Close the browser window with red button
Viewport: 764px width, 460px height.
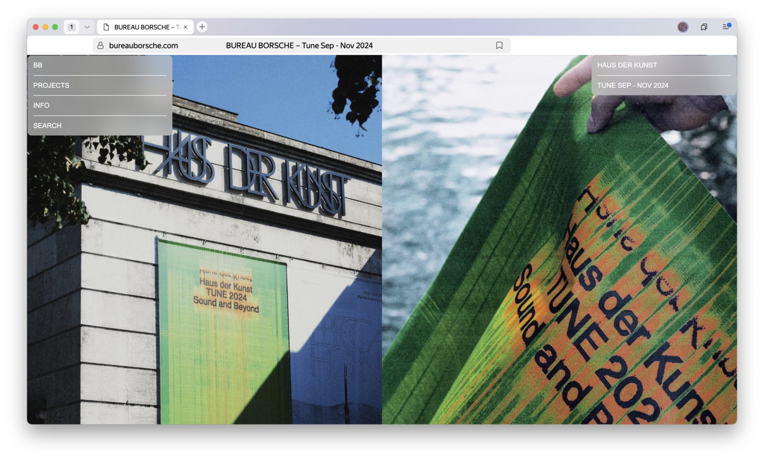(x=36, y=27)
